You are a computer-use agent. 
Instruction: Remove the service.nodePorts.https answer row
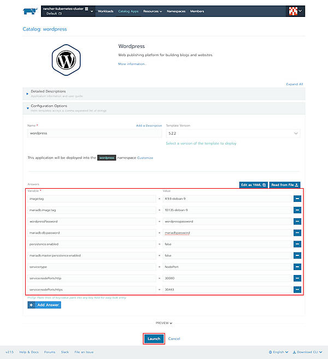[297, 290]
